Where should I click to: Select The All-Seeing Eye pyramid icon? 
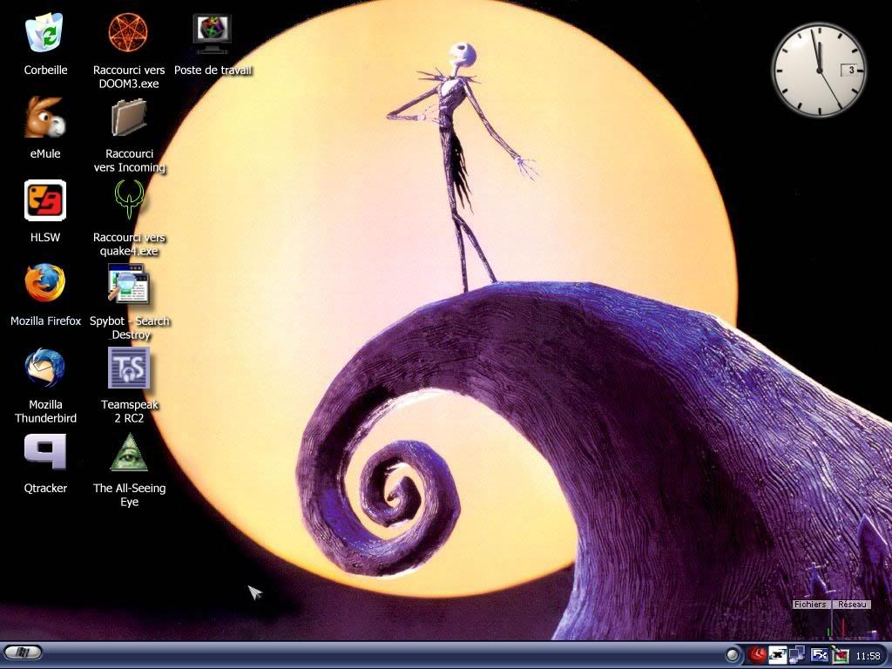129,452
